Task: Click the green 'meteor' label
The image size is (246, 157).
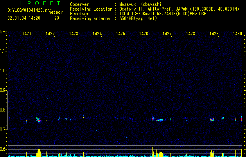Action: pos(56,12)
